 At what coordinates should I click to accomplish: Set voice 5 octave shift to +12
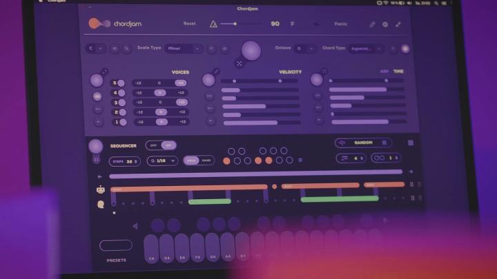click(180, 83)
